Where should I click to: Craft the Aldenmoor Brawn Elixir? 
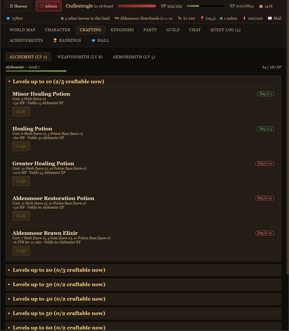tap(21, 251)
